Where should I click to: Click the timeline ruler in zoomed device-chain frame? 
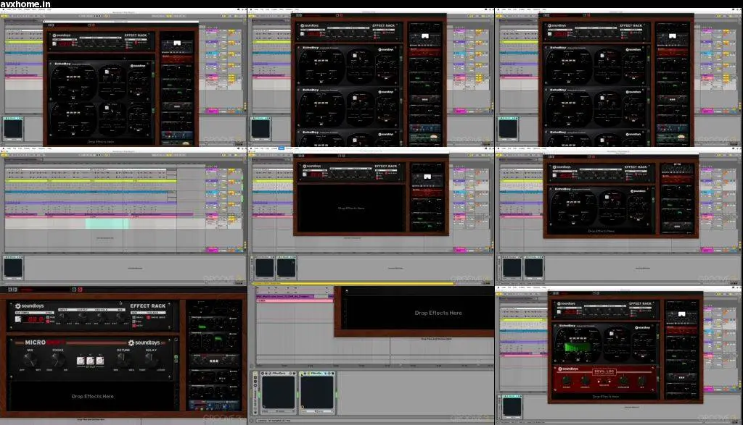(x=374, y=366)
